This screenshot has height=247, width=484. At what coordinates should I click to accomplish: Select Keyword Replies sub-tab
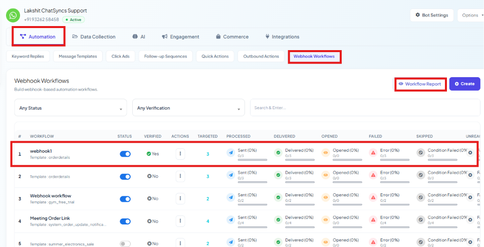coord(28,57)
